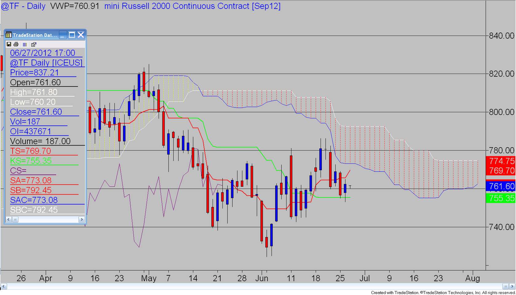Screen dimensions: 516x295
Task: Click the Jul label on the date axis
Action: tap(365, 278)
